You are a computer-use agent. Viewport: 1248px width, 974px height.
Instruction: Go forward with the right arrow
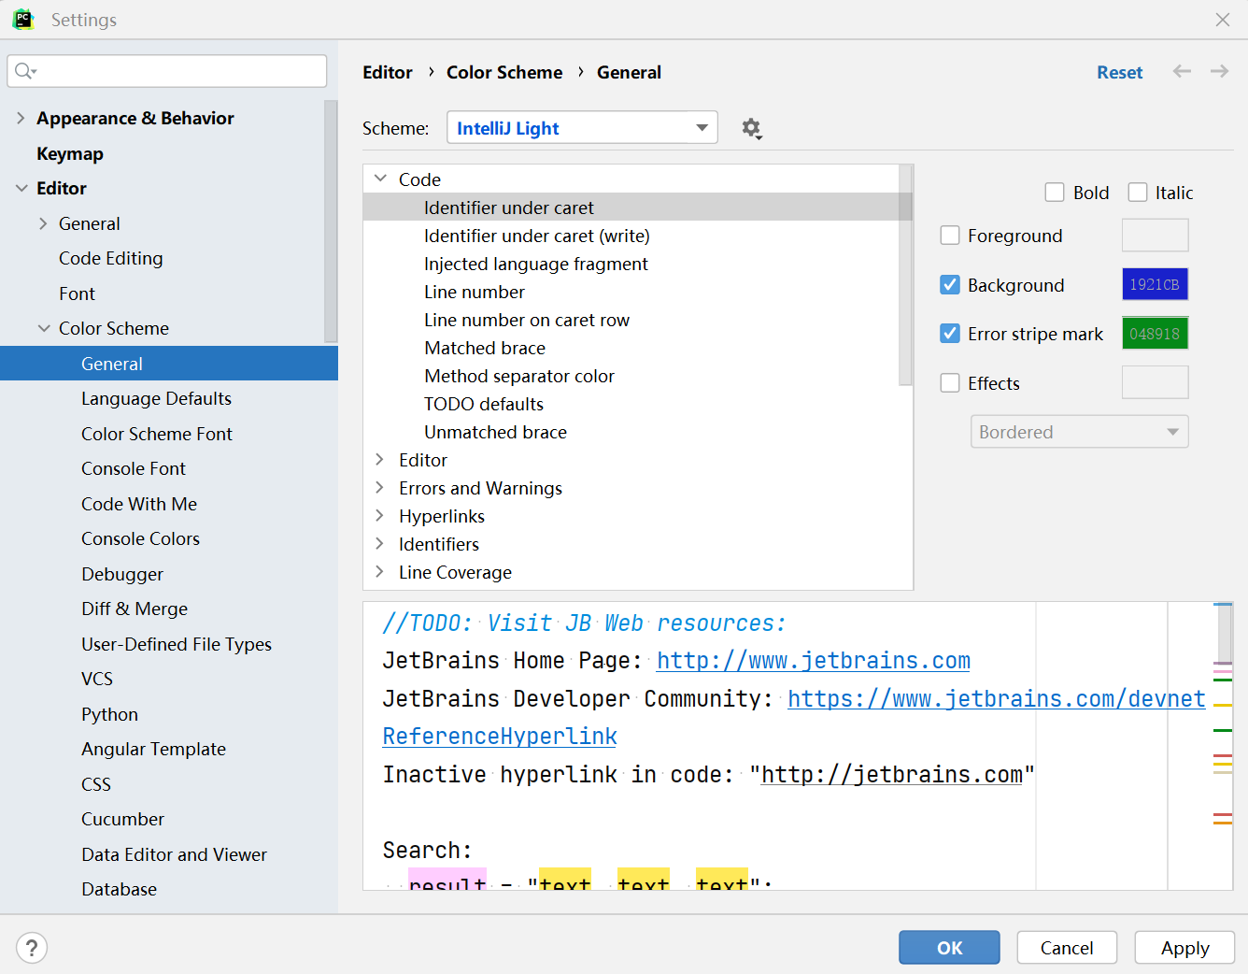(x=1219, y=72)
